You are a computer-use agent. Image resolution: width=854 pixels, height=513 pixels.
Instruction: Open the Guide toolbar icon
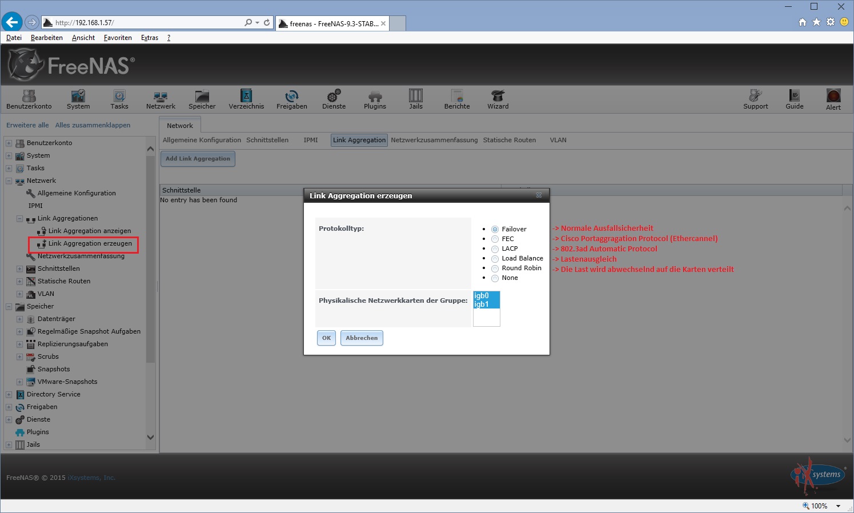tap(795, 99)
